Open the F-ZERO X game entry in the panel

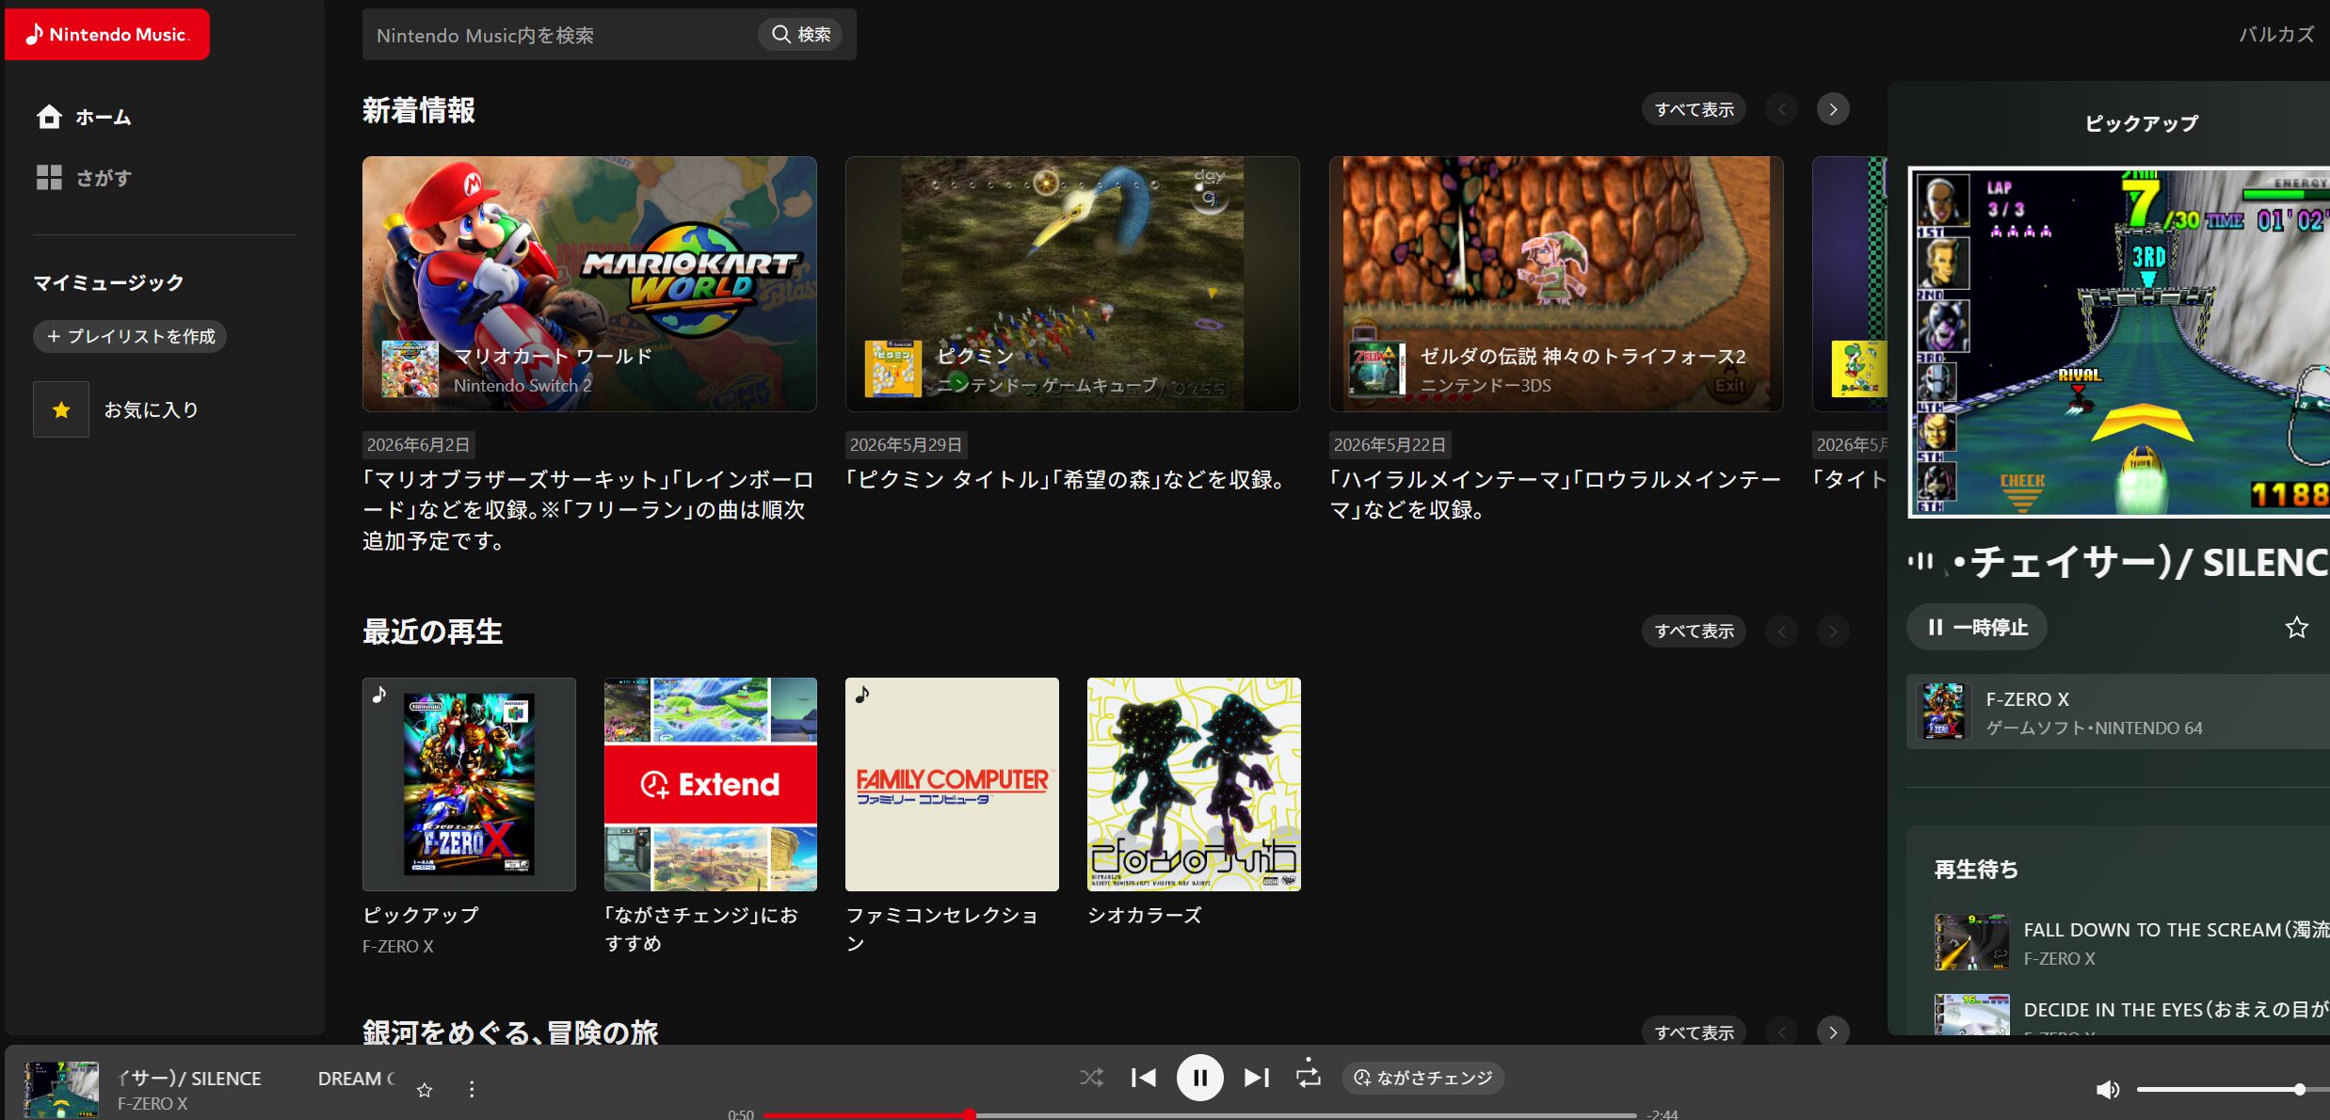tap(2118, 712)
